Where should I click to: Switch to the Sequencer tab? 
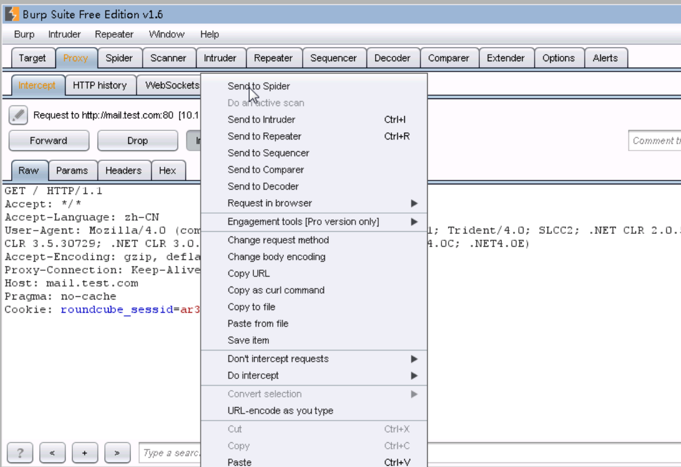pyautogui.click(x=333, y=58)
